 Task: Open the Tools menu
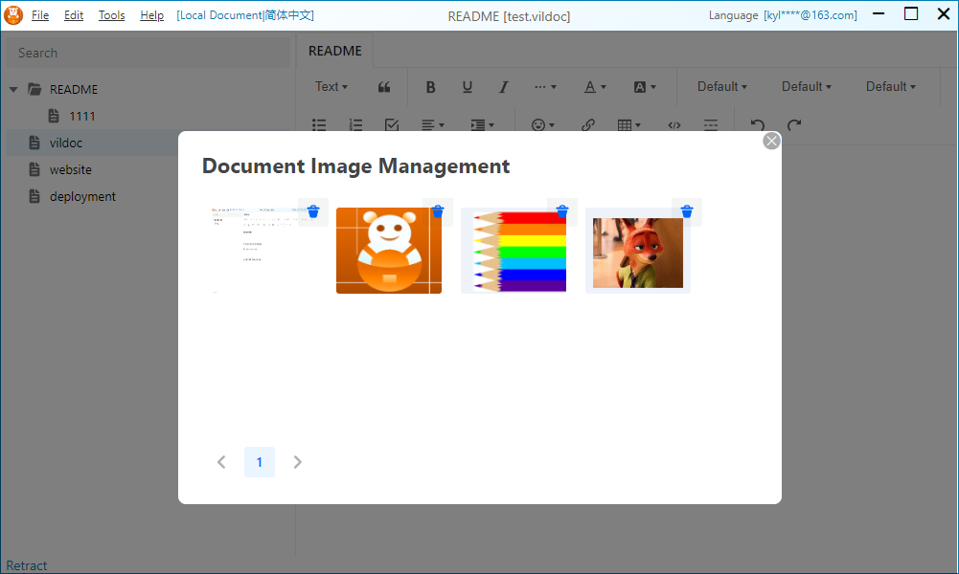tap(111, 15)
